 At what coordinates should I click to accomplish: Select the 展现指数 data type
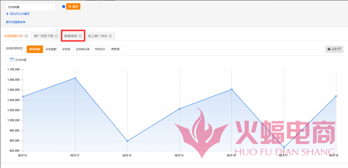point(35,49)
